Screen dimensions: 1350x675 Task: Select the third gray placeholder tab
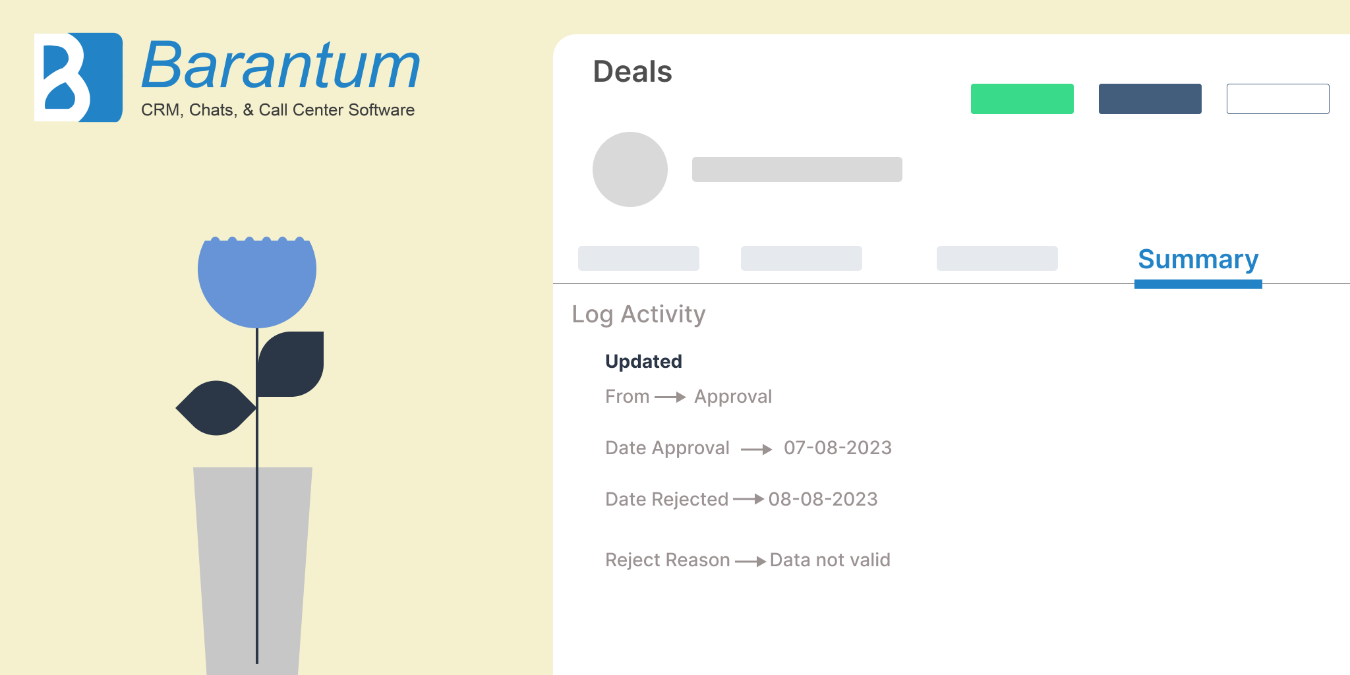point(997,258)
